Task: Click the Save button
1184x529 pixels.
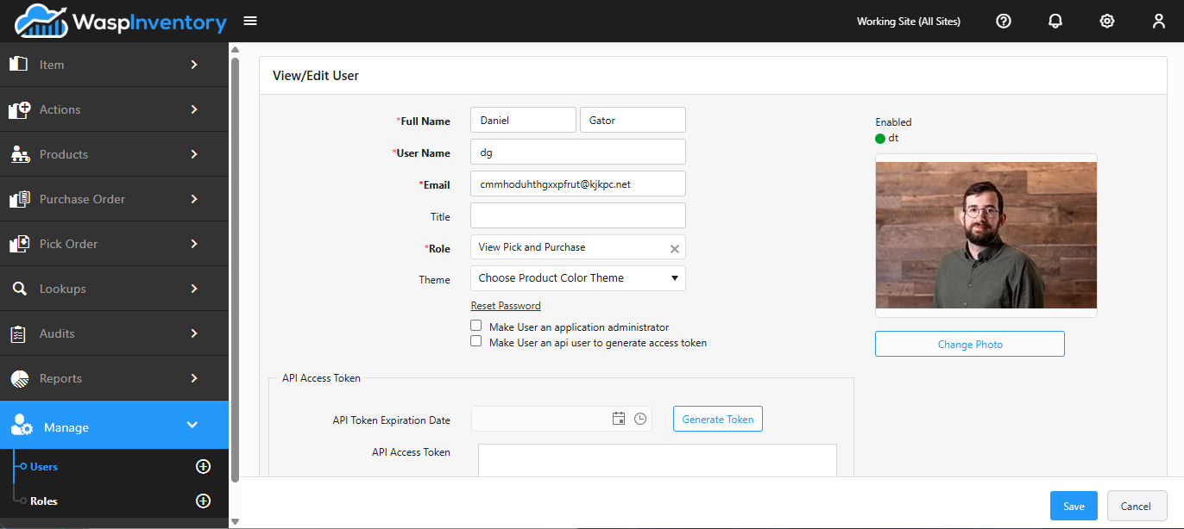Action: [1074, 506]
